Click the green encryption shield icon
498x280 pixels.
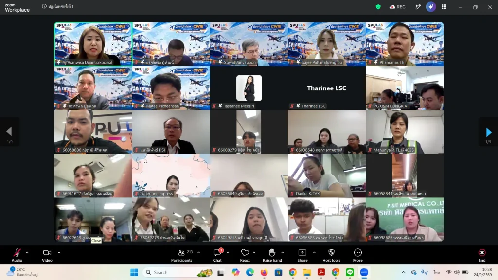click(378, 7)
